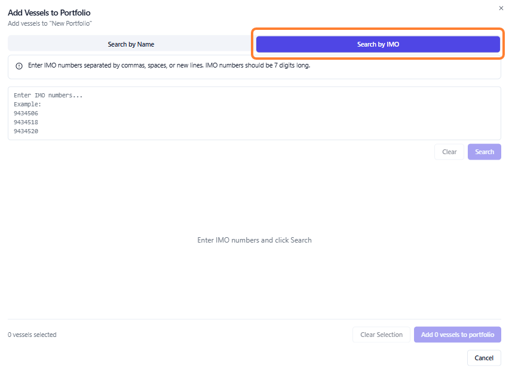Click 'Enter IMO numbers and click Search' message

click(254, 240)
